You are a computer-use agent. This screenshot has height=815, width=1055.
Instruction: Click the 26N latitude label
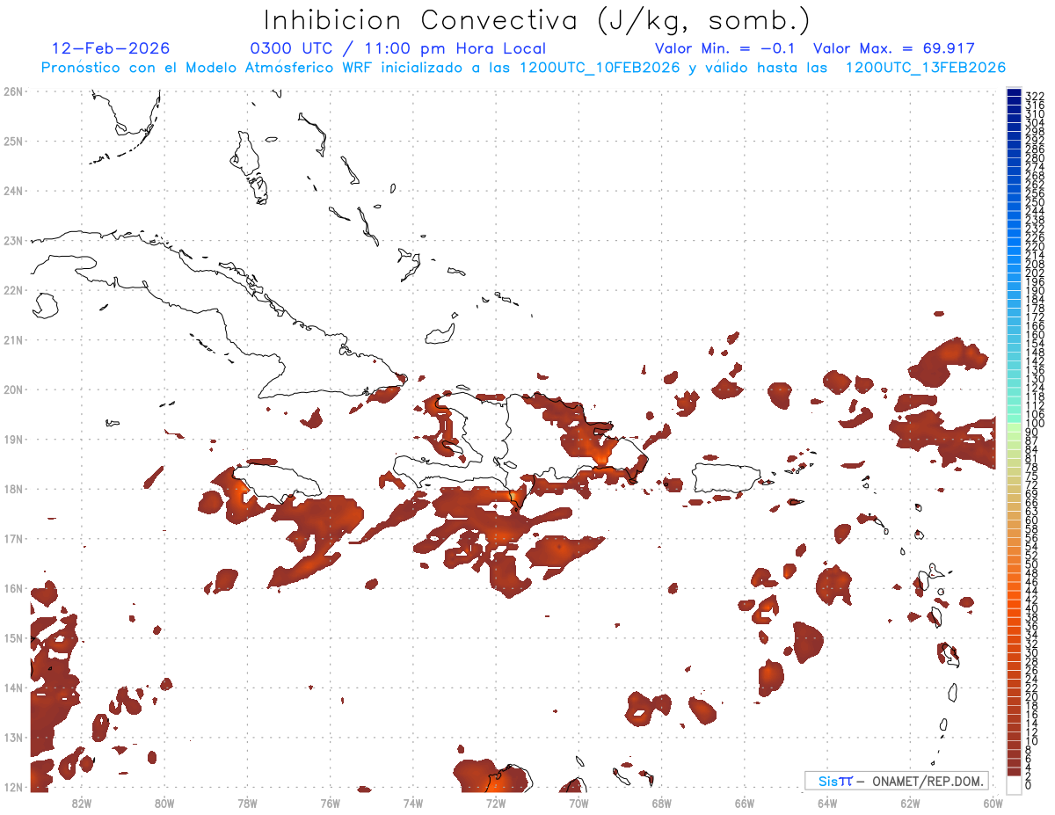coord(13,91)
